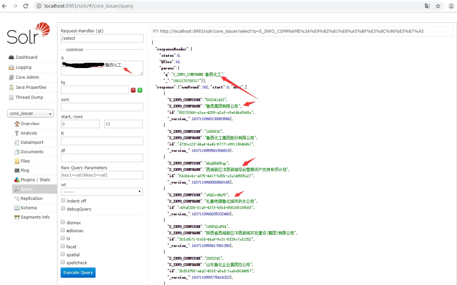
Task: Open the generated select query URL
Action: [292, 31]
